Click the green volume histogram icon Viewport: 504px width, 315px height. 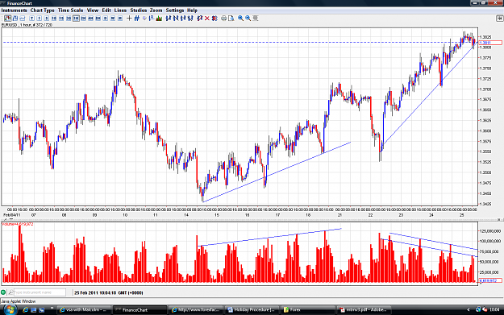pyautogui.click(x=159, y=19)
